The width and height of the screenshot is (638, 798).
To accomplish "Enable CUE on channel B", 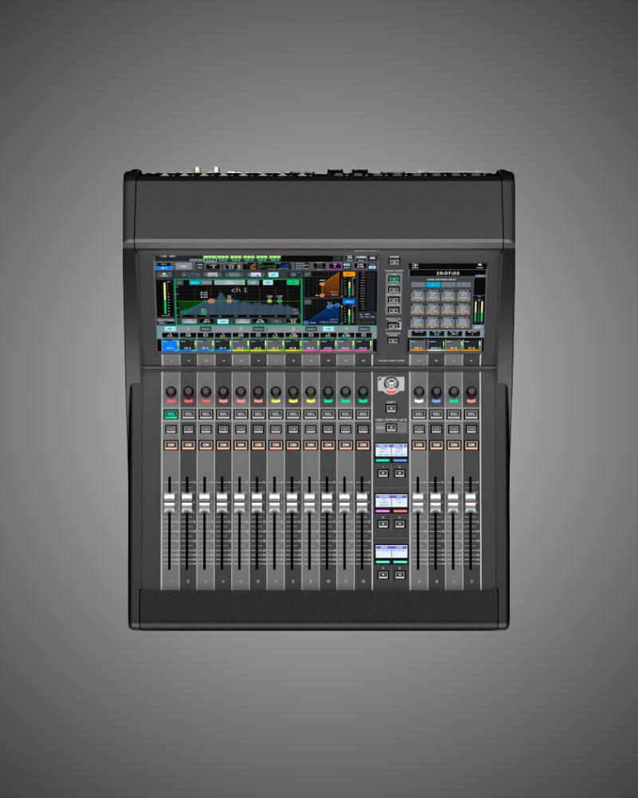I will [436, 429].
